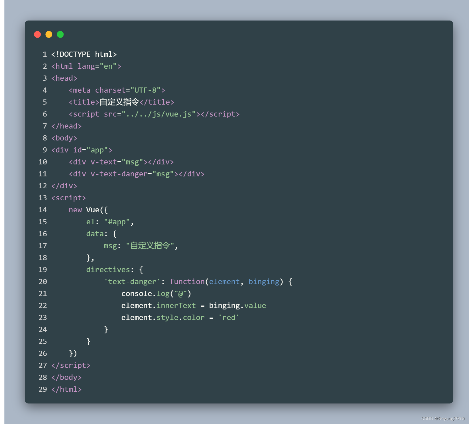
Task: Click the 'function' keyword on line 20
Action: (187, 282)
